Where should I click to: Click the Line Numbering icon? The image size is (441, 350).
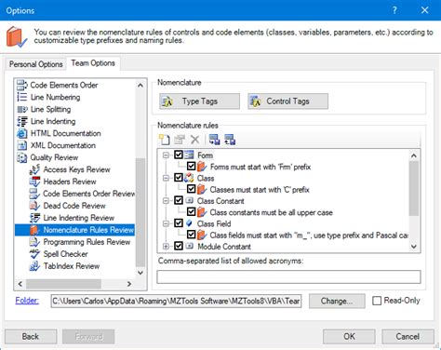click(22, 97)
